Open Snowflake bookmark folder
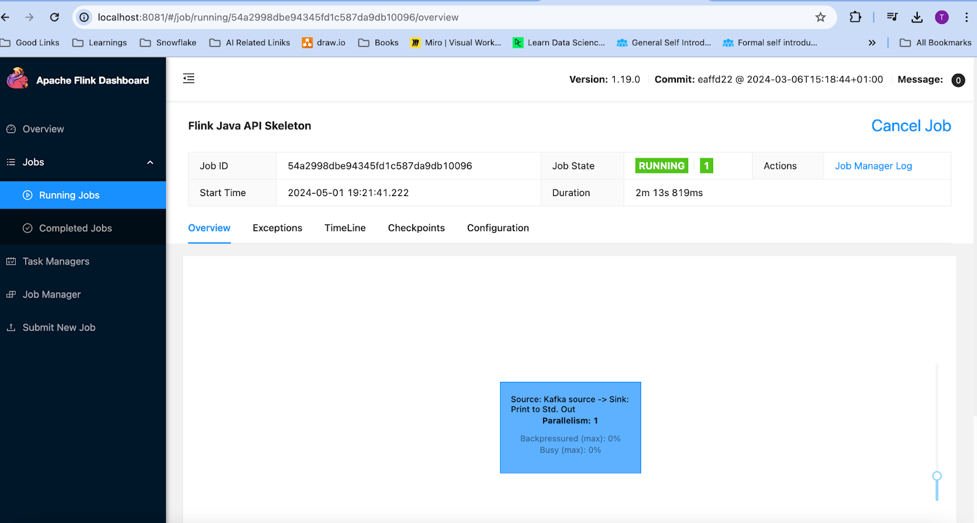This screenshot has height=523, width=977. [x=168, y=43]
